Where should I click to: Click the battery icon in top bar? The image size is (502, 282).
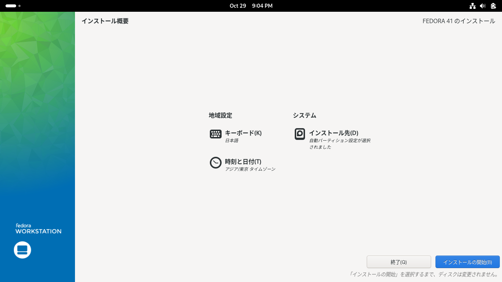[x=493, y=6]
